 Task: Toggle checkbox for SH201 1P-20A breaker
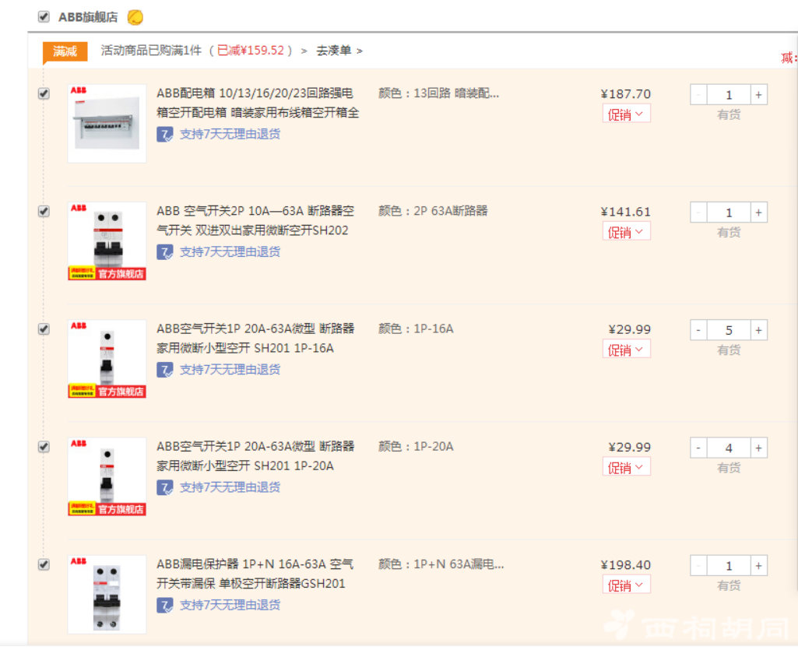tap(44, 447)
